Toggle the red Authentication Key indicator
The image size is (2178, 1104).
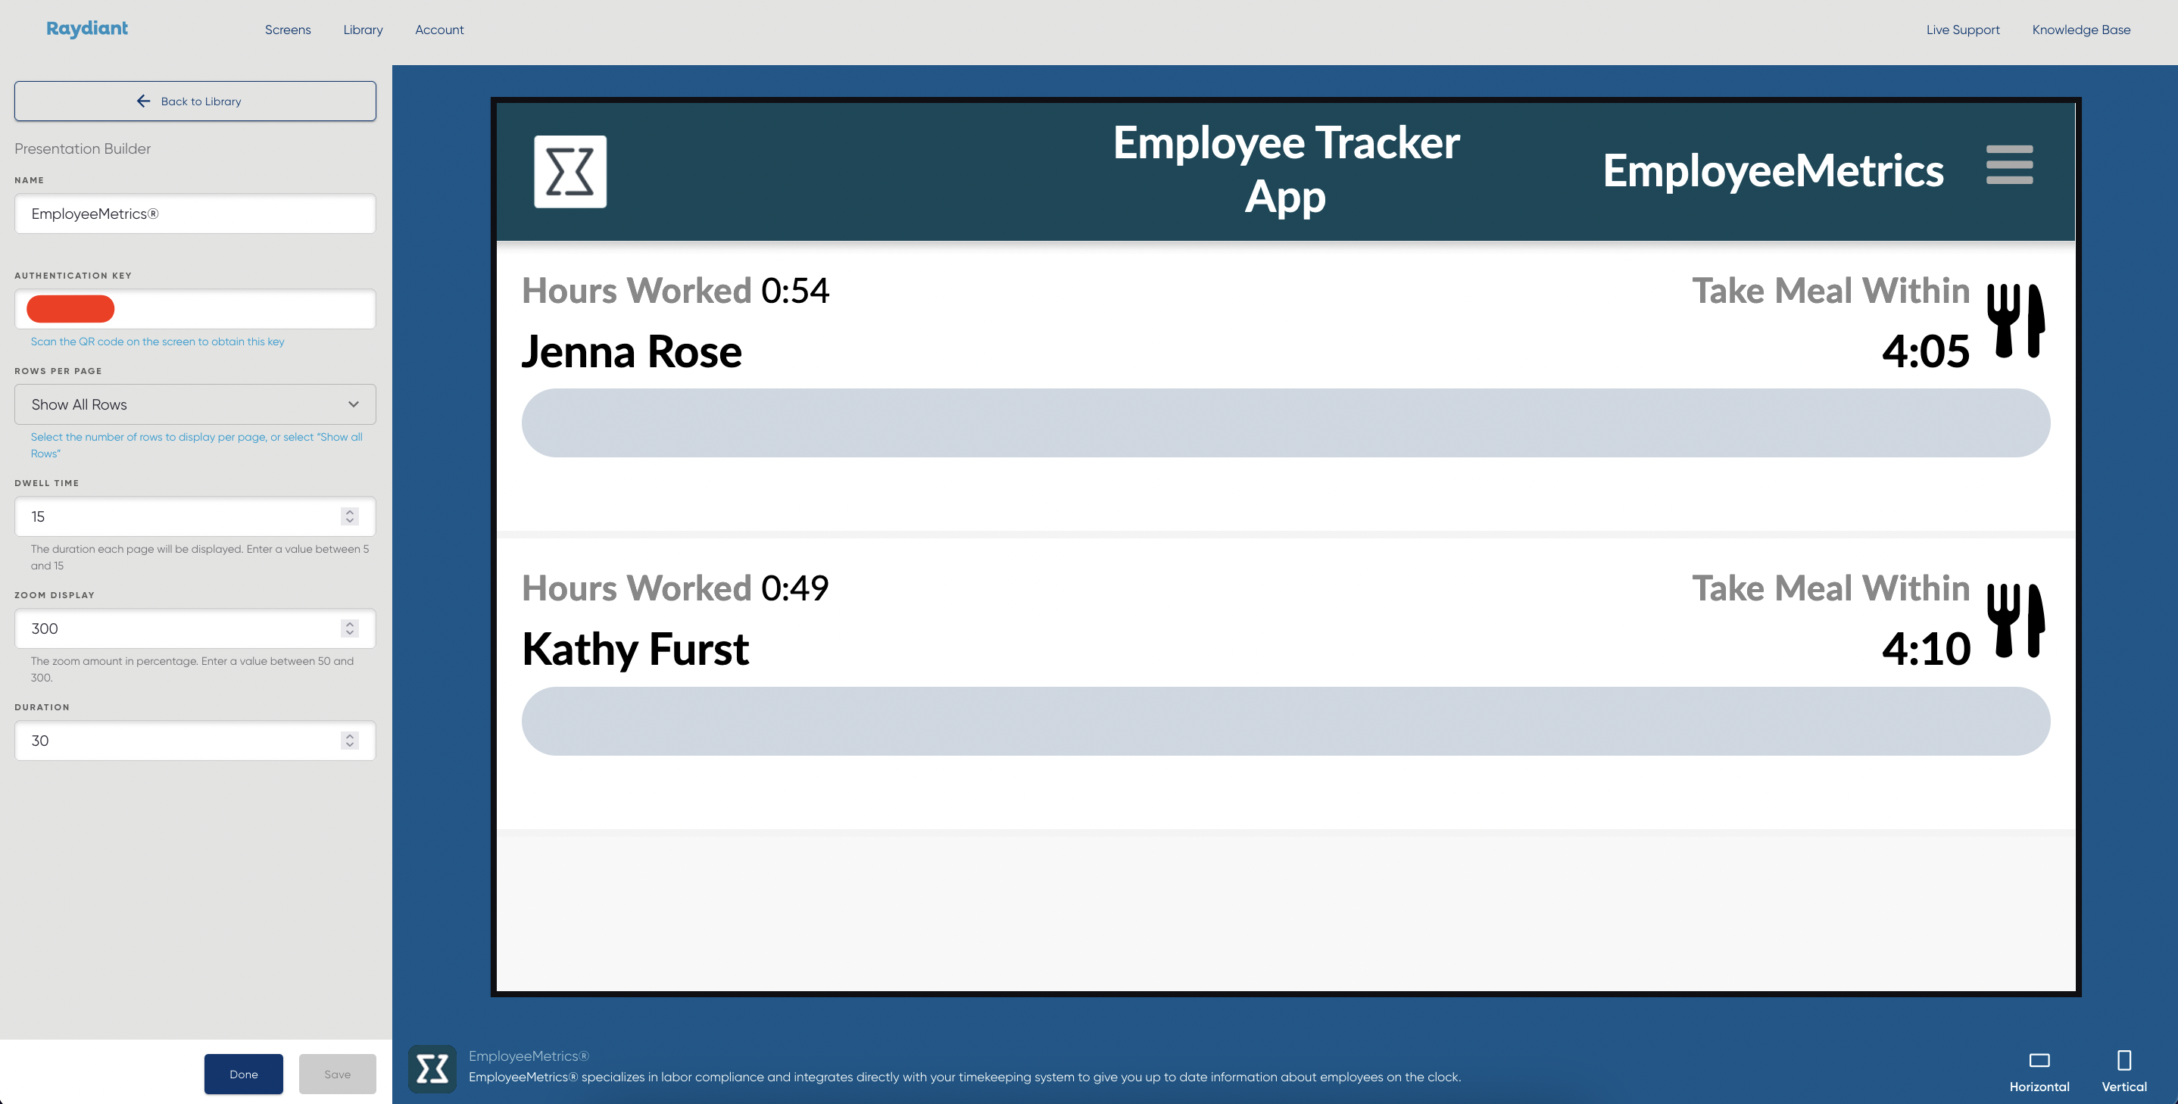tap(70, 310)
